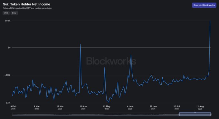Screen dimensions: 219x119
Task: Click the $9.8k y-axis label
Action: coord(8,21)
